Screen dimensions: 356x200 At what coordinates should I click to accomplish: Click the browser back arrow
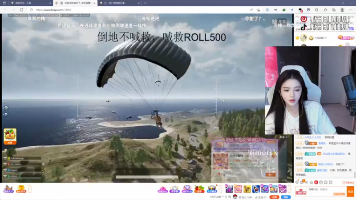(x=5, y=10)
